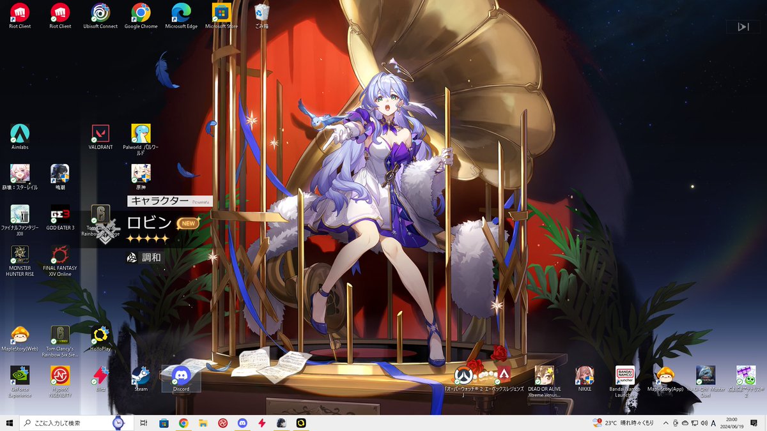This screenshot has width=767, height=431.
Task: Select the HoYoPlay desktop shortcut
Action: pyautogui.click(x=100, y=338)
